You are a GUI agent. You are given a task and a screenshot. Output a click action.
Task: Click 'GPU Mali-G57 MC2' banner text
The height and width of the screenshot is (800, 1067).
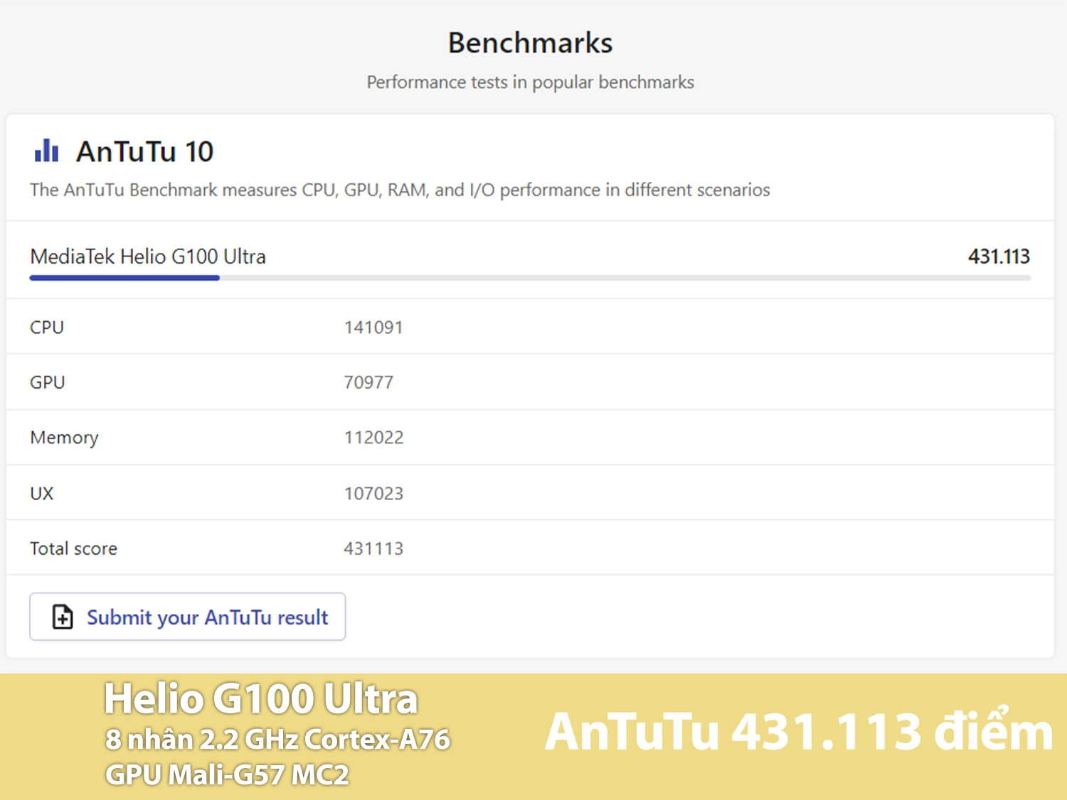227,774
